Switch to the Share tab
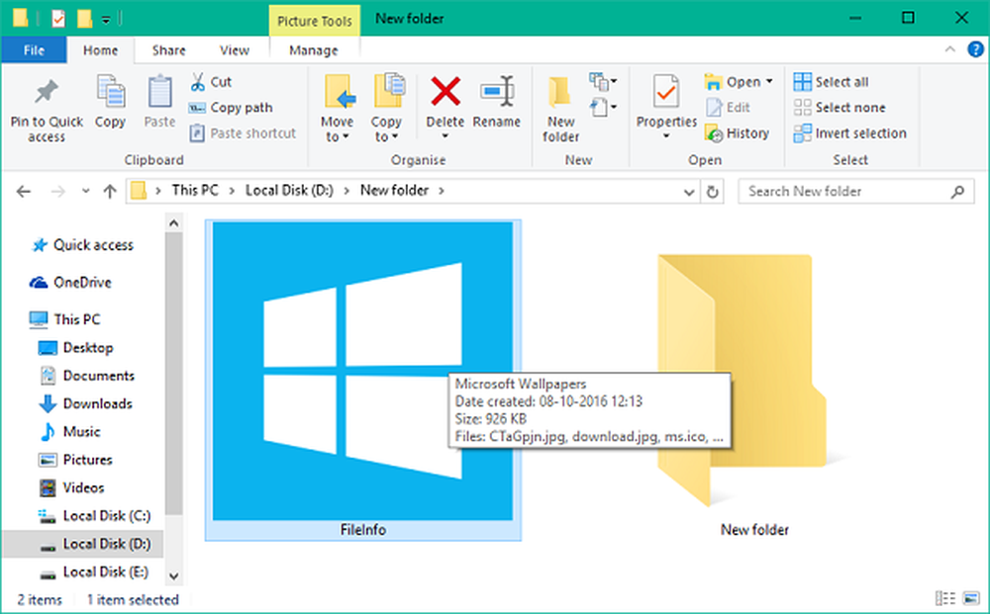The width and height of the screenshot is (990, 614). coord(168,50)
